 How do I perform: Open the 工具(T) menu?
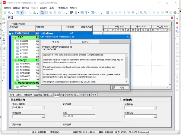coord(53,8)
